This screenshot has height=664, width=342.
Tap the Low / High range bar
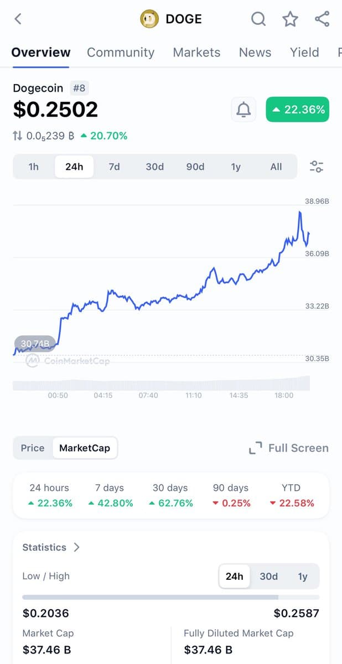[170, 598]
